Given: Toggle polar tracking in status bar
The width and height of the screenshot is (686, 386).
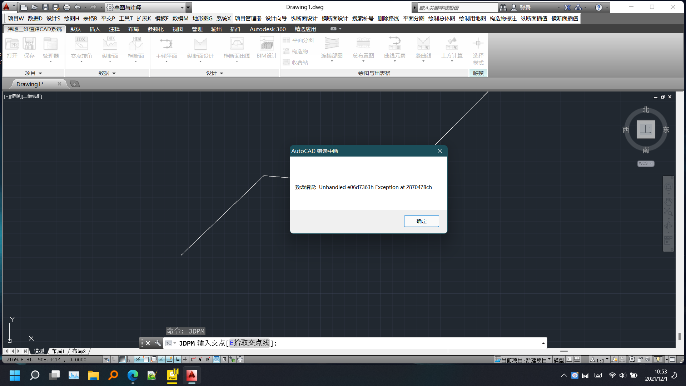Looking at the screenshot, I should [x=138, y=360].
